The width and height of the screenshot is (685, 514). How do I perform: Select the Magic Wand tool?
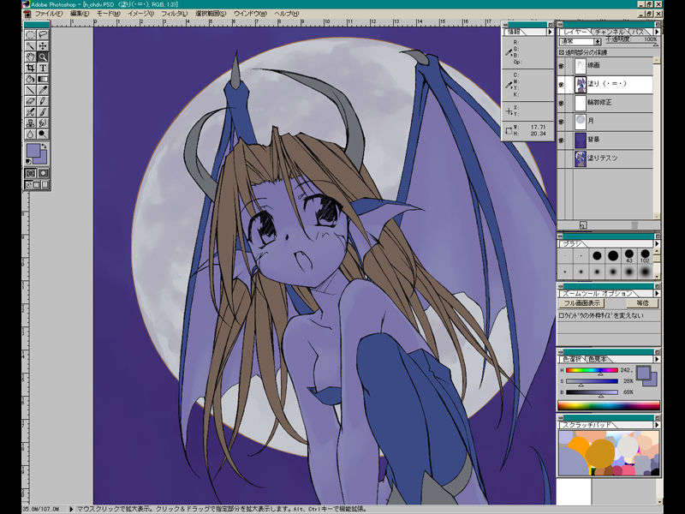coord(30,46)
